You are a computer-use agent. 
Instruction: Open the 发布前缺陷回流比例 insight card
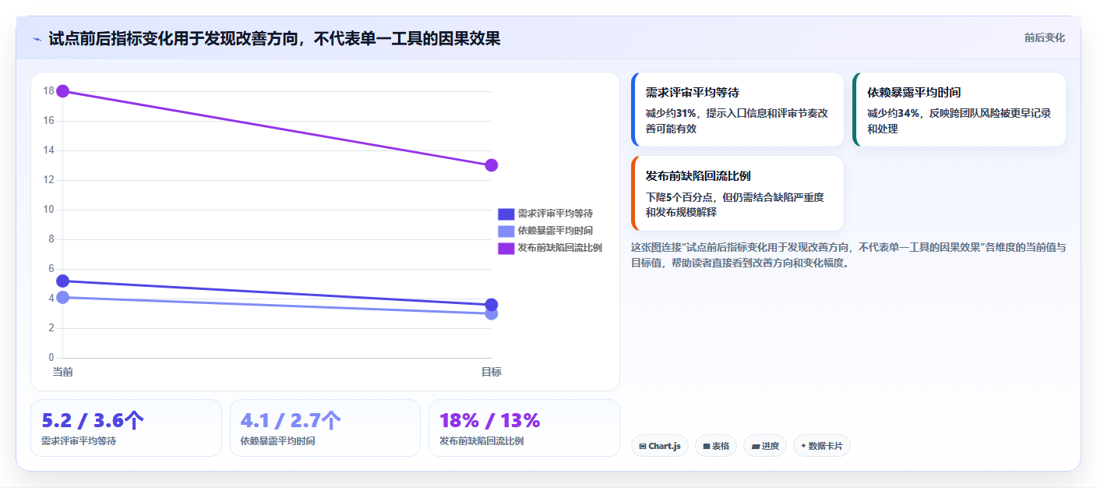[x=738, y=193]
